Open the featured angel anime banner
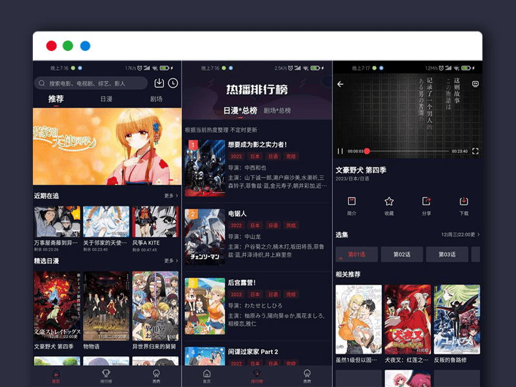The width and height of the screenshot is (516, 387). coord(107,146)
